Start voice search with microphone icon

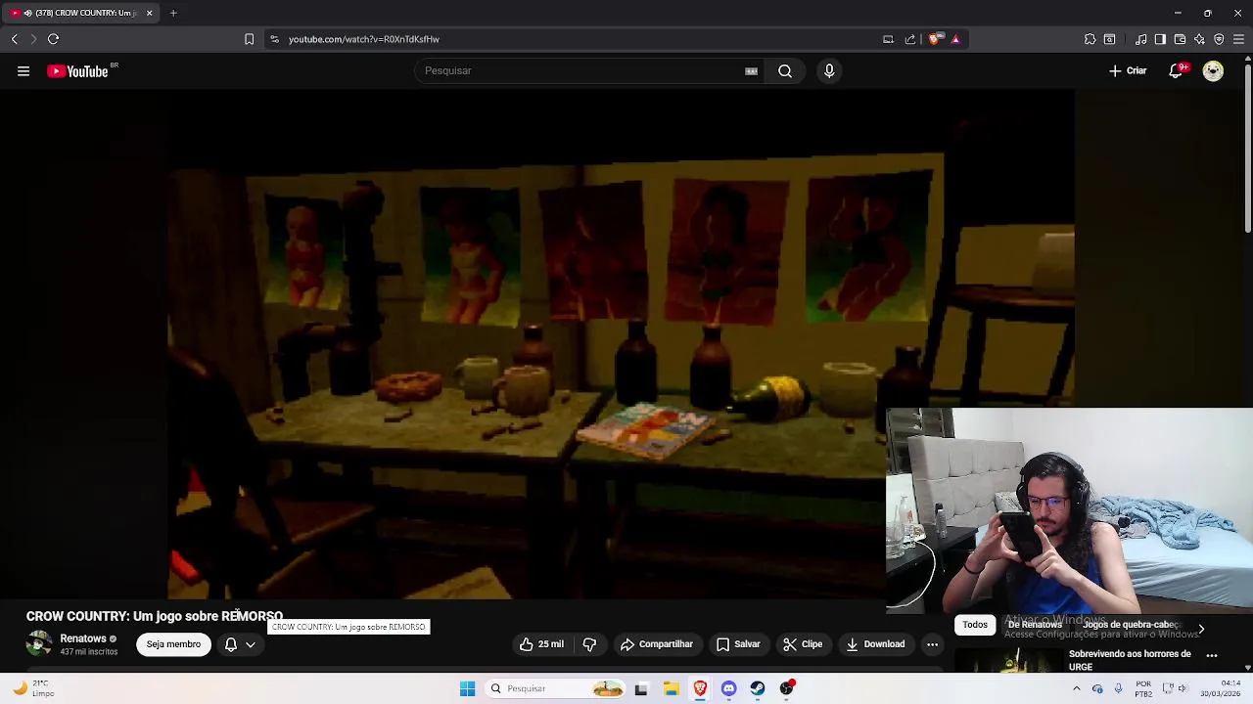tap(829, 70)
